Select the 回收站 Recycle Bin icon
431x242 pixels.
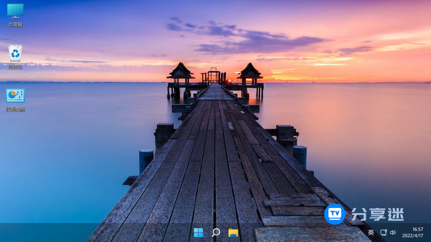click(x=15, y=53)
